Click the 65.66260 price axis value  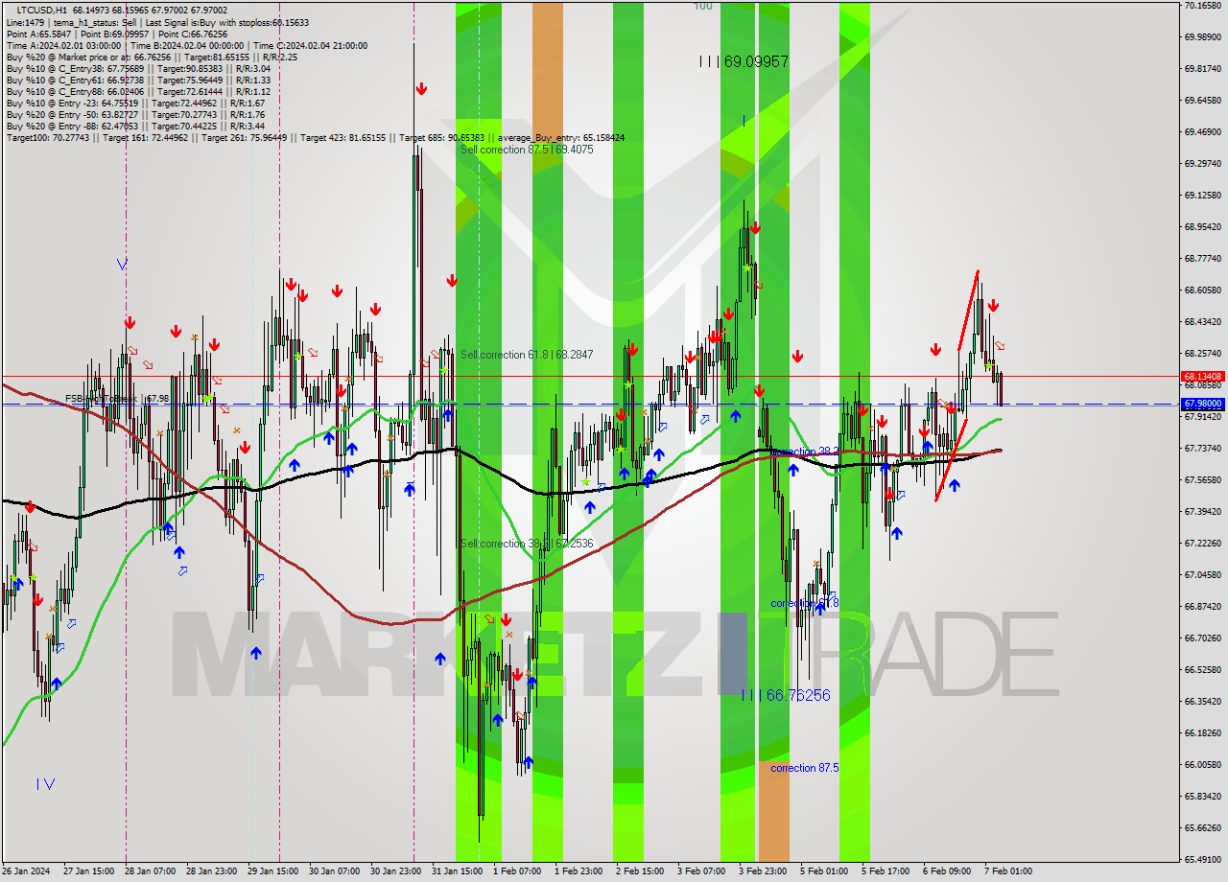pyautogui.click(x=1202, y=828)
